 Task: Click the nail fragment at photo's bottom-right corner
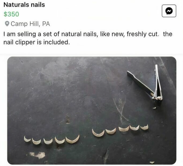[152, 162]
